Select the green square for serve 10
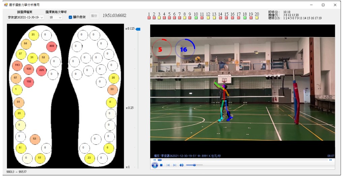343x176 pixels. 196,18
